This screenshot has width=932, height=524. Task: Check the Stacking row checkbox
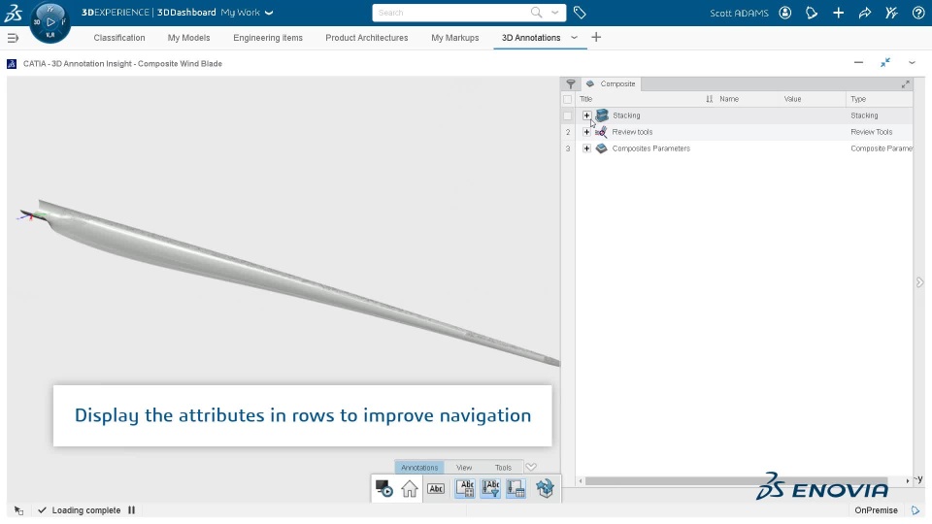tap(568, 115)
